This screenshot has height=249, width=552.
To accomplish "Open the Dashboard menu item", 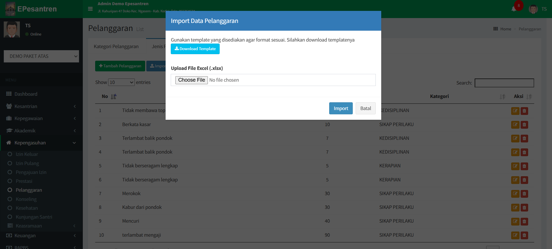I will (x=26, y=94).
